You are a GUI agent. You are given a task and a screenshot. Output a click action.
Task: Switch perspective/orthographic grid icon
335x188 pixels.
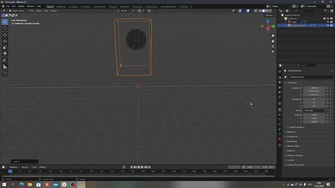click(x=273, y=52)
